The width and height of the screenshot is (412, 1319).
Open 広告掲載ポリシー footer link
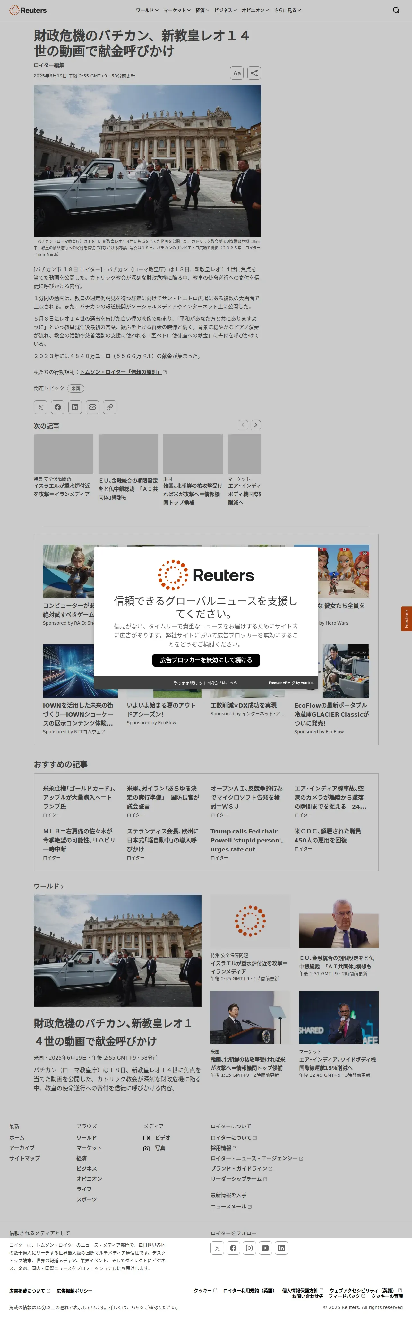[x=75, y=1291]
